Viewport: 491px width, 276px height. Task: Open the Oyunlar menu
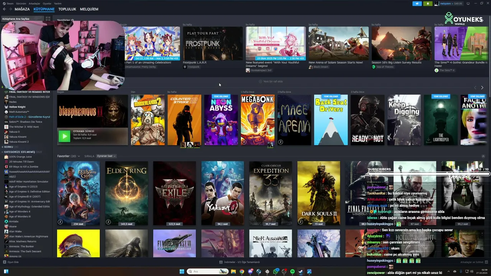[x=47, y=3]
